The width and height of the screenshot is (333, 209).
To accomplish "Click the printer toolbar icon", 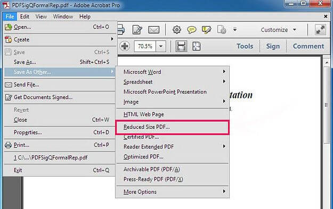I will tap(121, 30).
